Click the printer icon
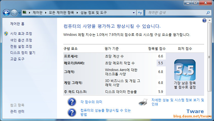This screenshot has height=121, width=214. tap(143, 102)
